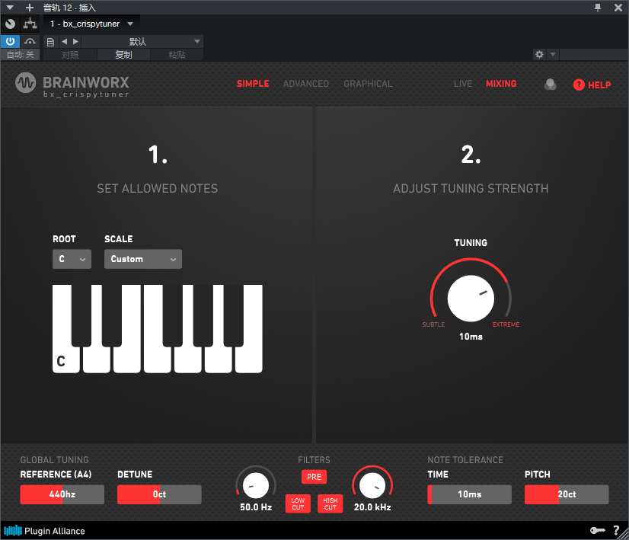The image size is (629, 540).
Task: Select LIVE mode
Action: (x=463, y=84)
